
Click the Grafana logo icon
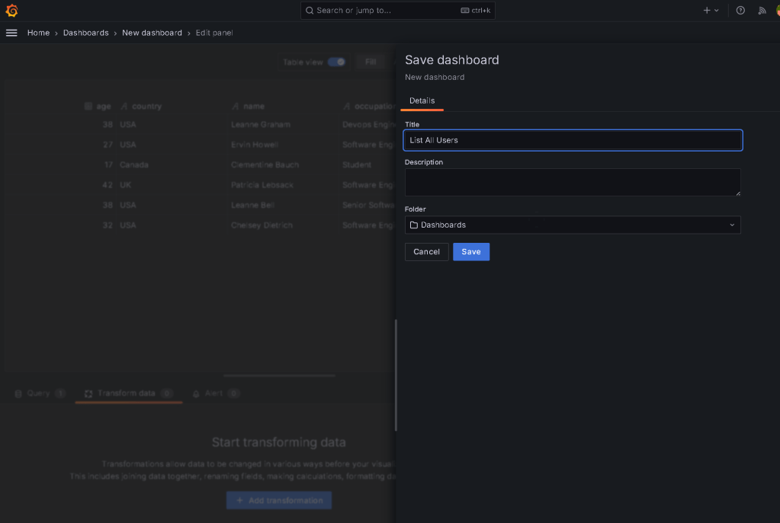coord(11,11)
